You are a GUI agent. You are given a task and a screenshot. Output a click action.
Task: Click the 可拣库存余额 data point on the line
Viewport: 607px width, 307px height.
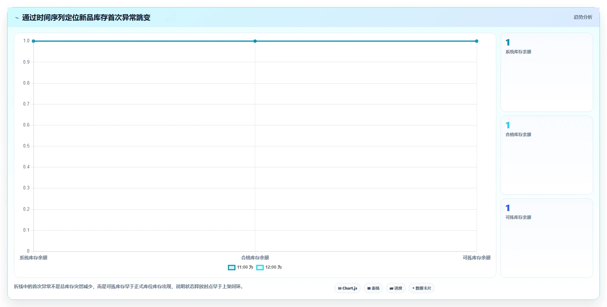click(477, 41)
